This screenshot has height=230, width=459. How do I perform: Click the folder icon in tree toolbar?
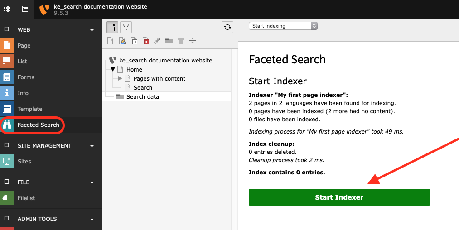pos(169,41)
